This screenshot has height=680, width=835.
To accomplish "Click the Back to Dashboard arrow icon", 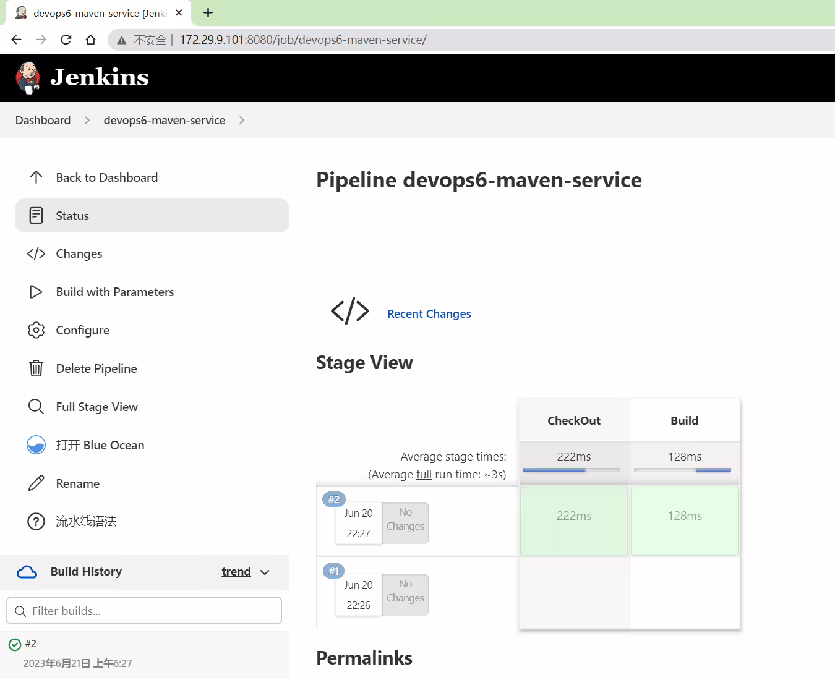I will (x=36, y=177).
